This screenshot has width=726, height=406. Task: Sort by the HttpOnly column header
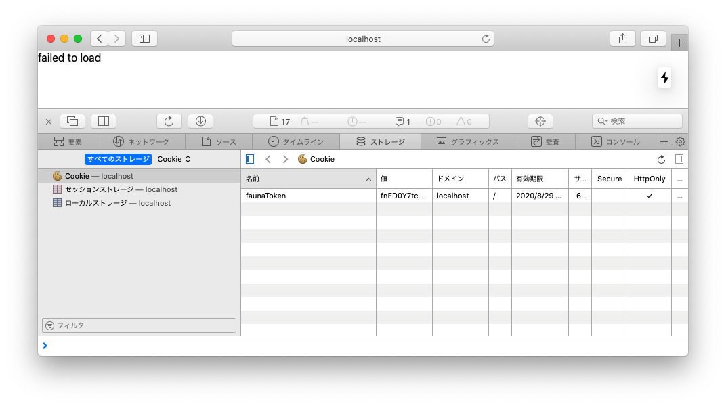pyautogui.click(x=649, y=179)
